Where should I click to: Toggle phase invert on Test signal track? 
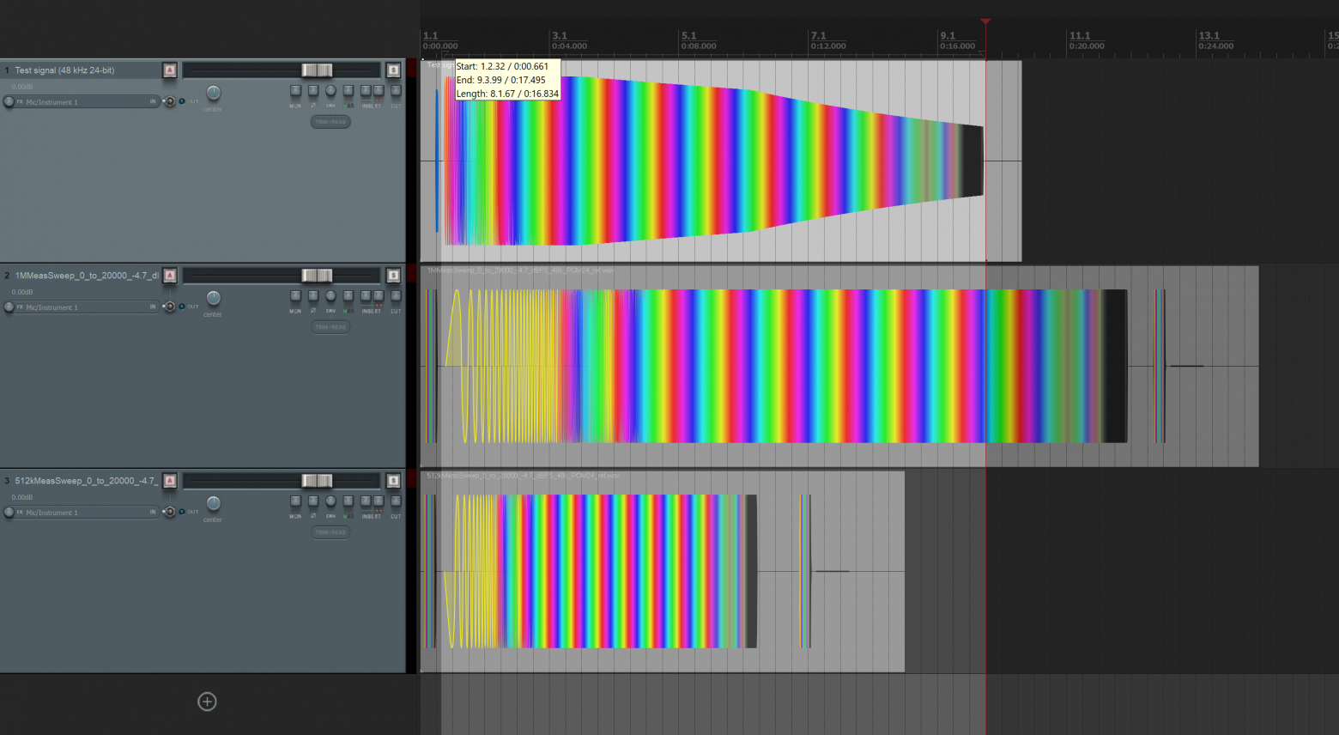point(313,90)
